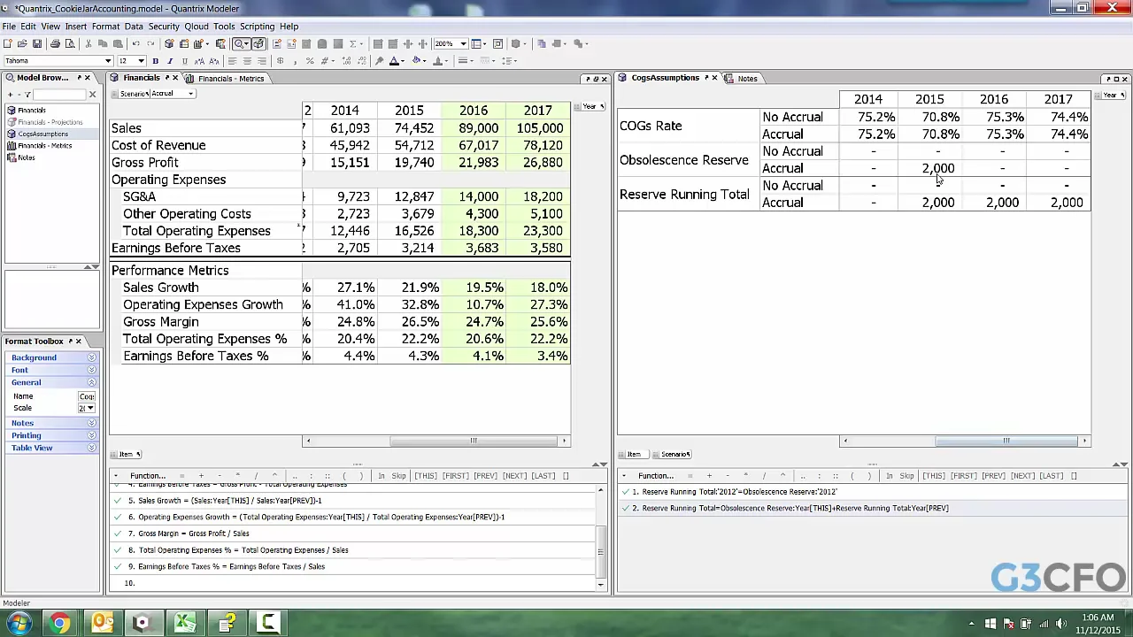Image resolution: width=1133 pixels, height=637 pixels.
Task: Click the Financials table horizontal scrollbar thumb
Action: tap(473, 441)
